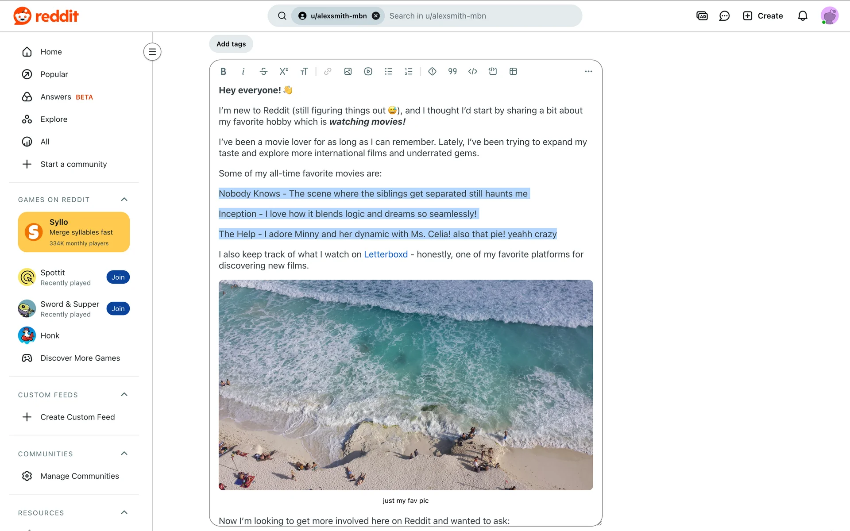Collapse the Games on Reddit section
The width and height of the screenshot is (850, 531).
pos(124,200)
